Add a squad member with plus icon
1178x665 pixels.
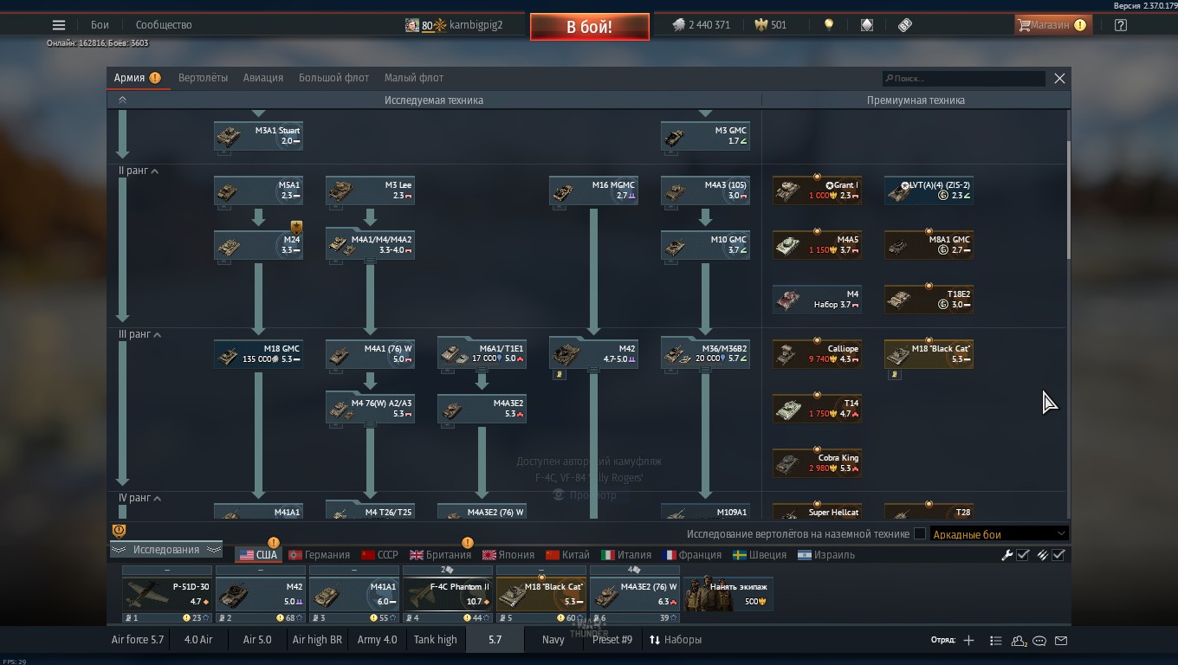tap(968, 641)
